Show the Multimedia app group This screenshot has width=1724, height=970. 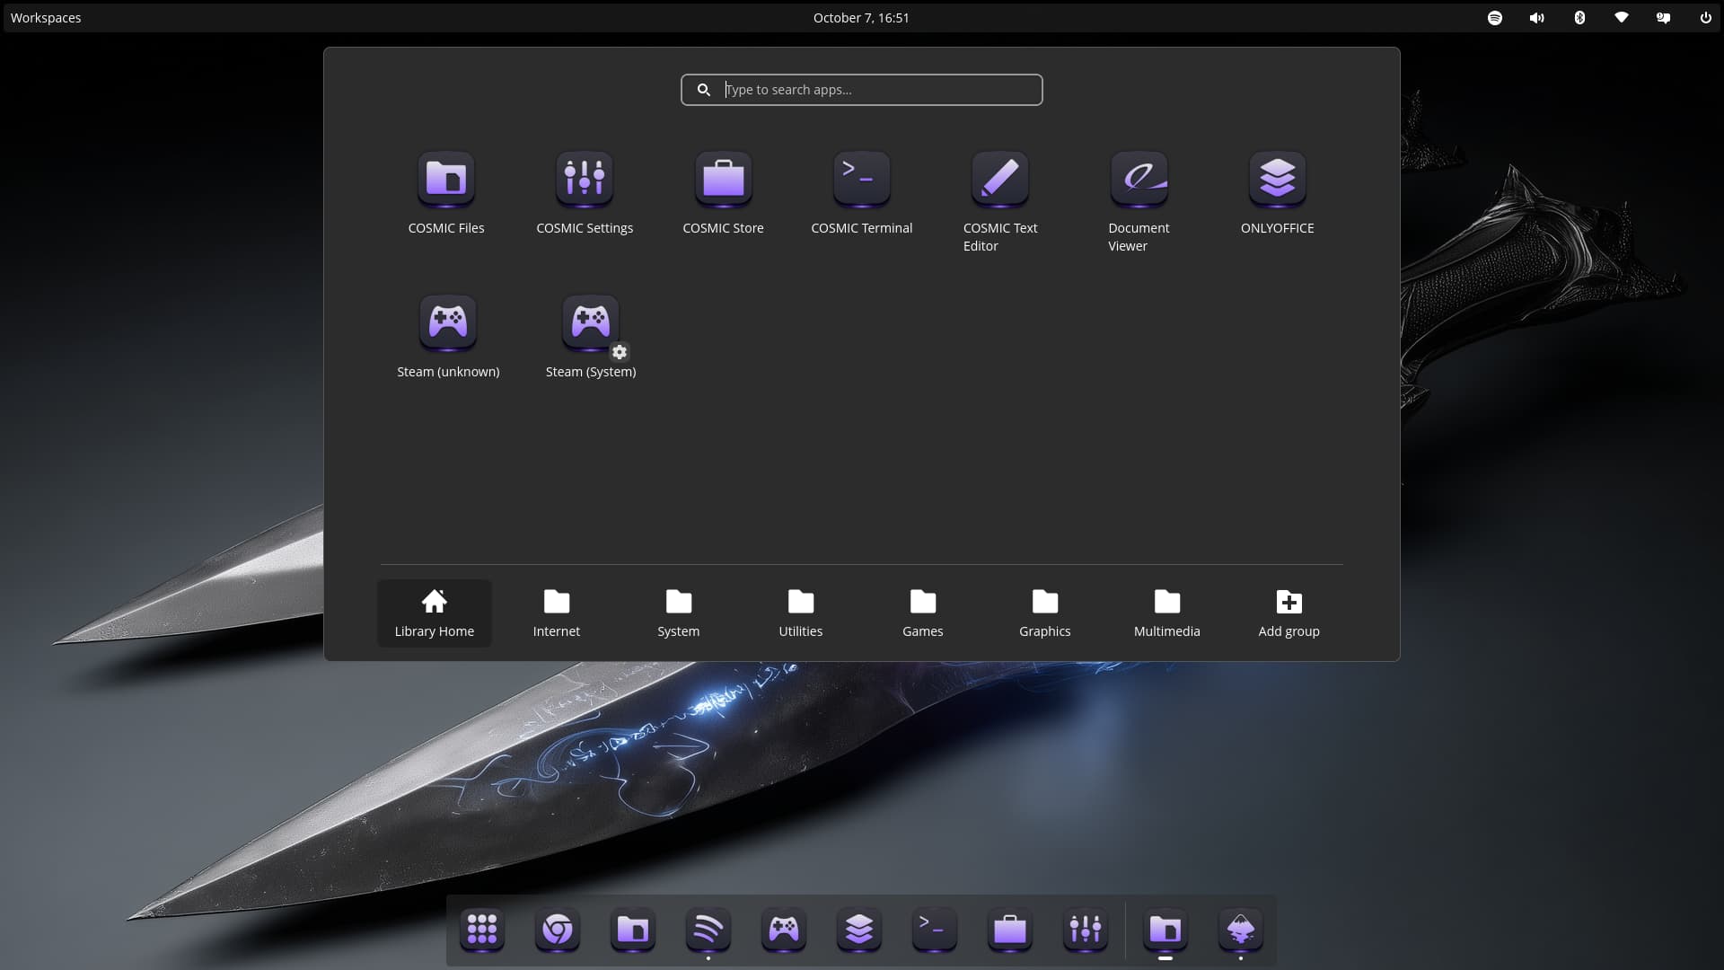pyautogui.click(x=1166, y=613)
